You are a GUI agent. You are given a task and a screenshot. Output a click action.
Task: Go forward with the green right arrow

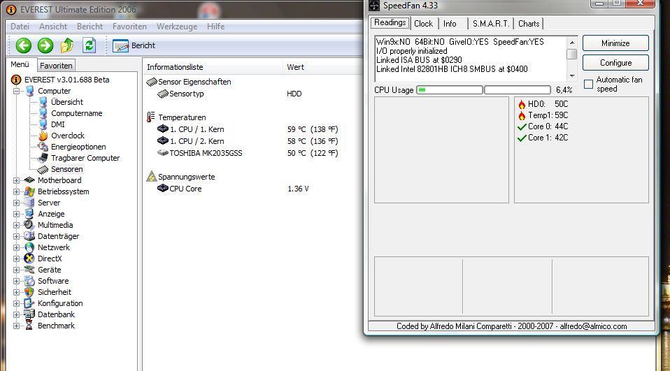pyautogui.click(x=45, y=45)
